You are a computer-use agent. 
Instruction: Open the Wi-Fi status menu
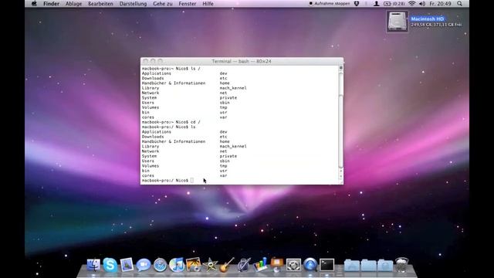click(x=411, y=3)
